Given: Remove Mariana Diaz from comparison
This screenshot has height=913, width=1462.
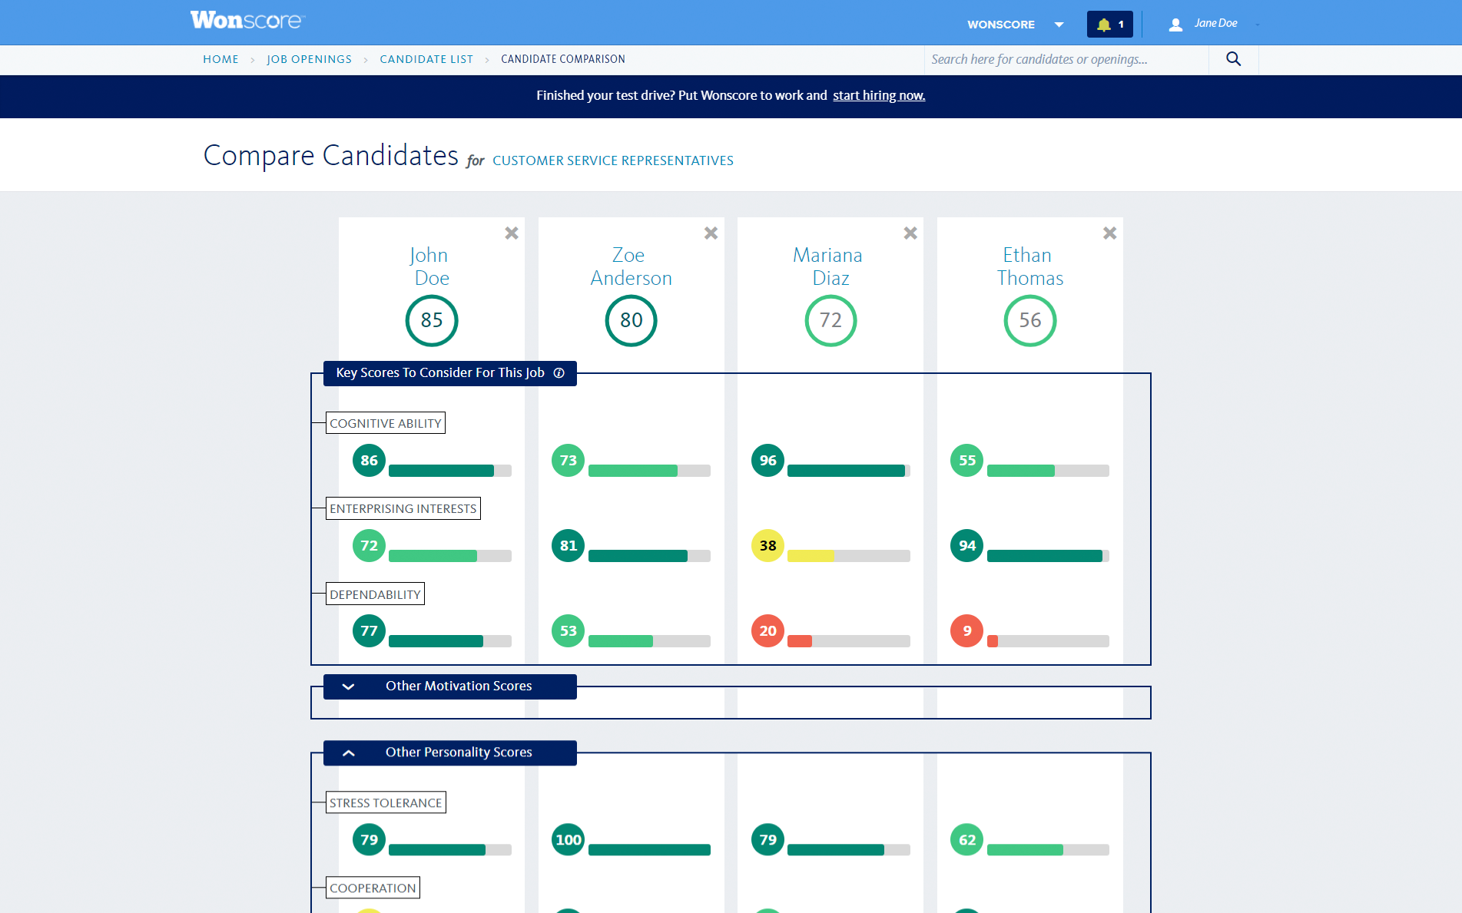Looking at the screenshot, I should click(910, 233).
